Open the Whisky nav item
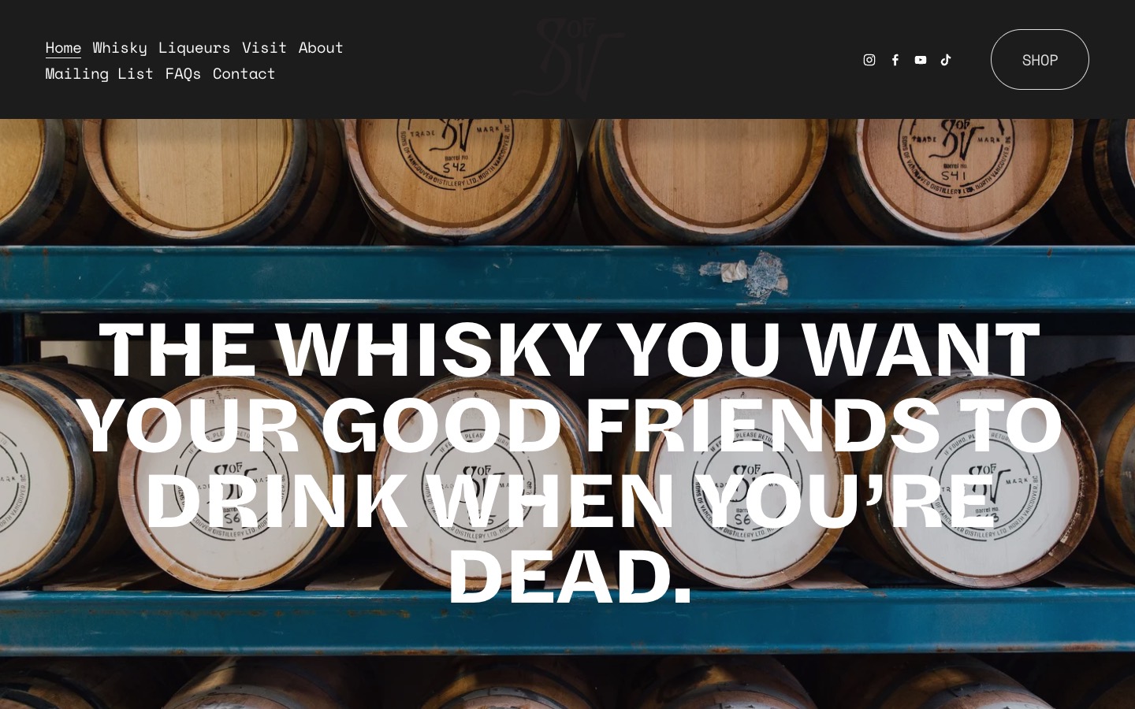This screenshot has width=1135, height=709. click(x=120, y=47)
